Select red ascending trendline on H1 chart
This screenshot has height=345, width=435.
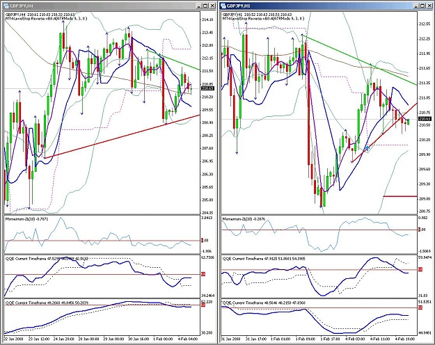[x=384, y=132]
